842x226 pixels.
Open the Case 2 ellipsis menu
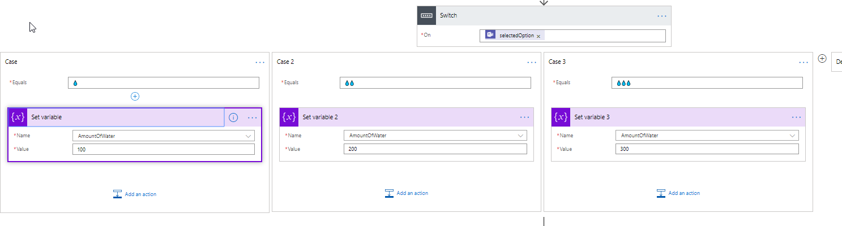coord(532,62)
